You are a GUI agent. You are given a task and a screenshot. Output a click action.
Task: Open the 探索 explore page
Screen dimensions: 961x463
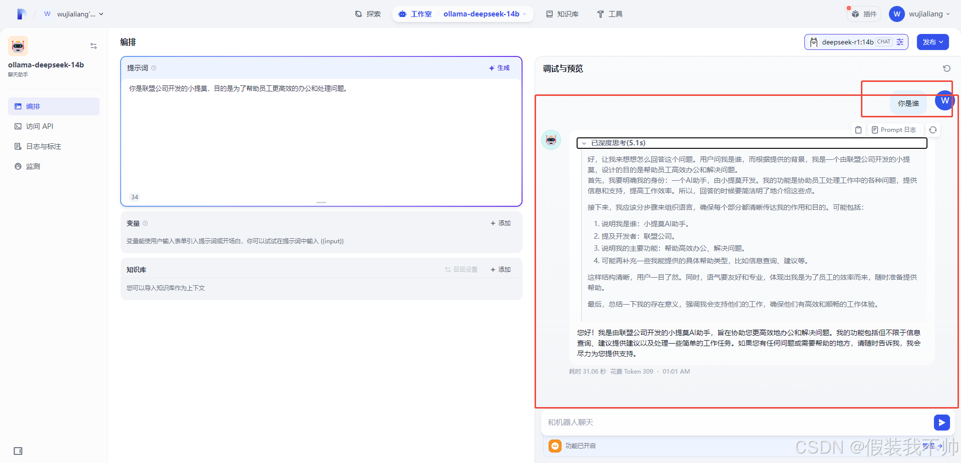[x=368, y=14]
